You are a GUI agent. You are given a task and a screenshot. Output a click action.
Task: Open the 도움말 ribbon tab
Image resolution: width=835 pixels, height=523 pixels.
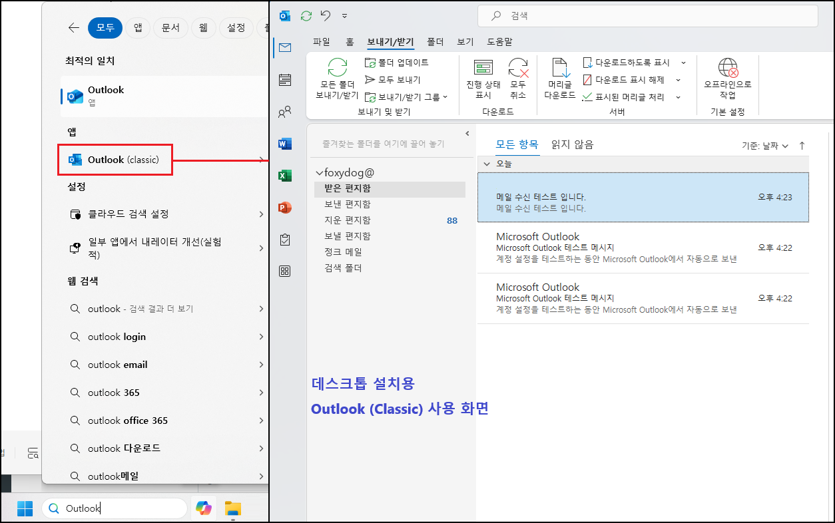(499, 42)
